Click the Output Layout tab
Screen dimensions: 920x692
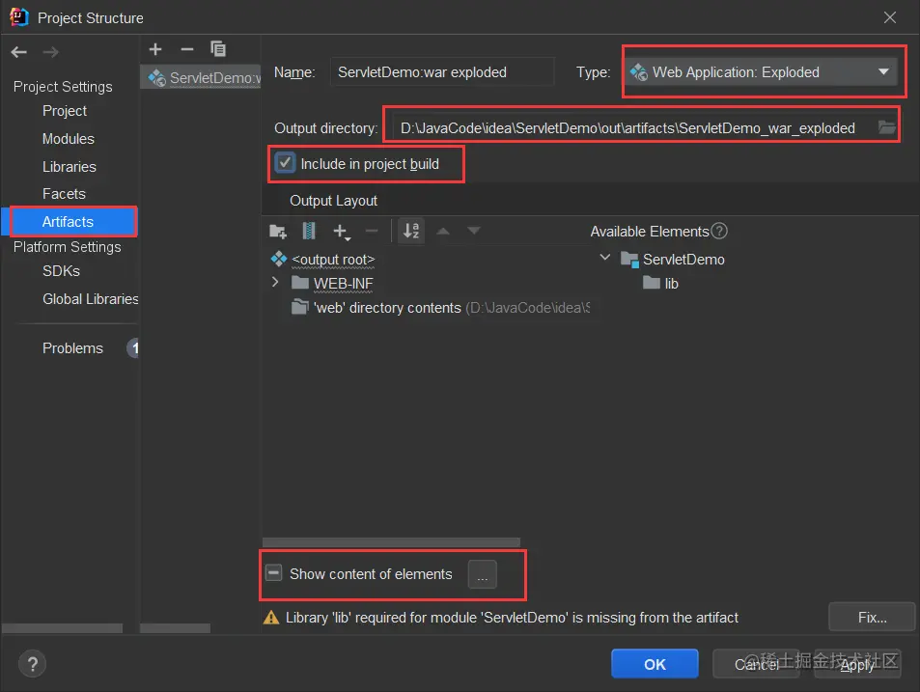coord(333,201)
